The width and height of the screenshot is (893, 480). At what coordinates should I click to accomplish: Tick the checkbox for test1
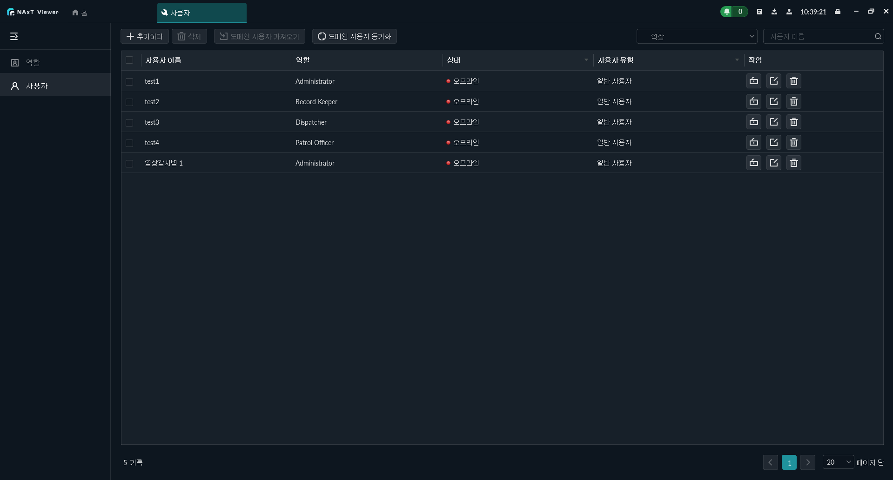click(x=129, y=81)
